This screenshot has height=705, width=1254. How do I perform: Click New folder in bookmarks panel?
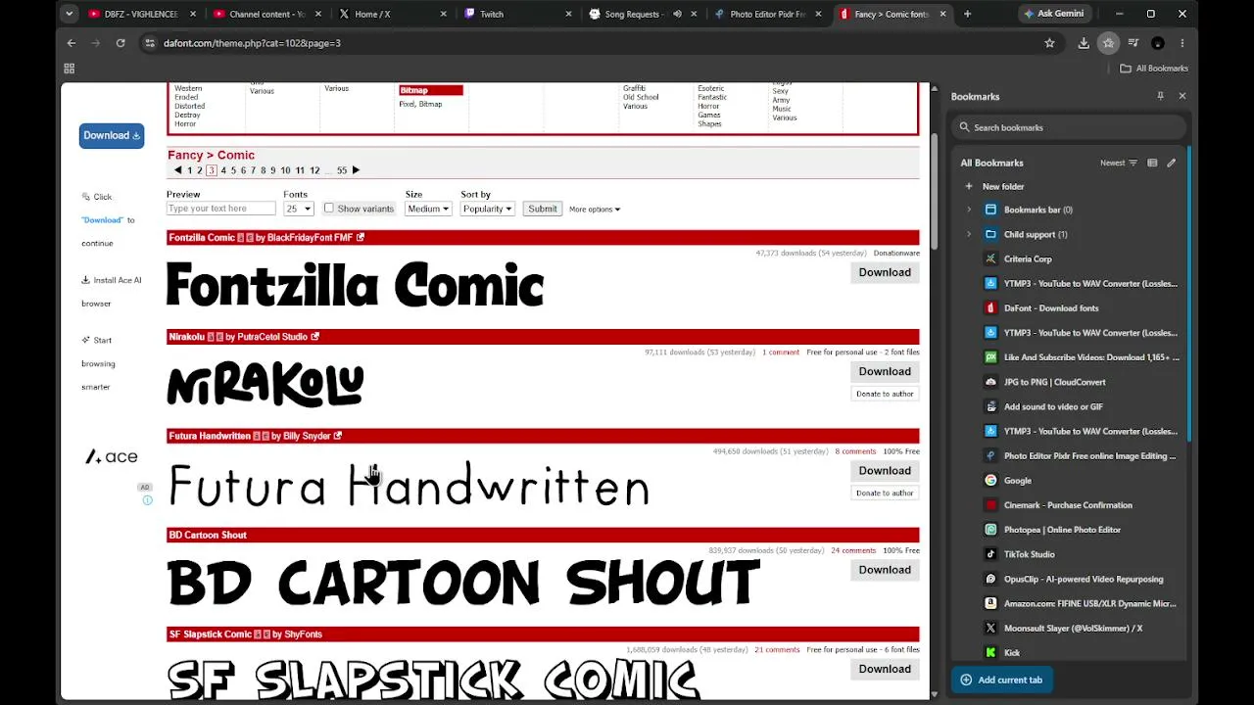[x=1003, y=186]
